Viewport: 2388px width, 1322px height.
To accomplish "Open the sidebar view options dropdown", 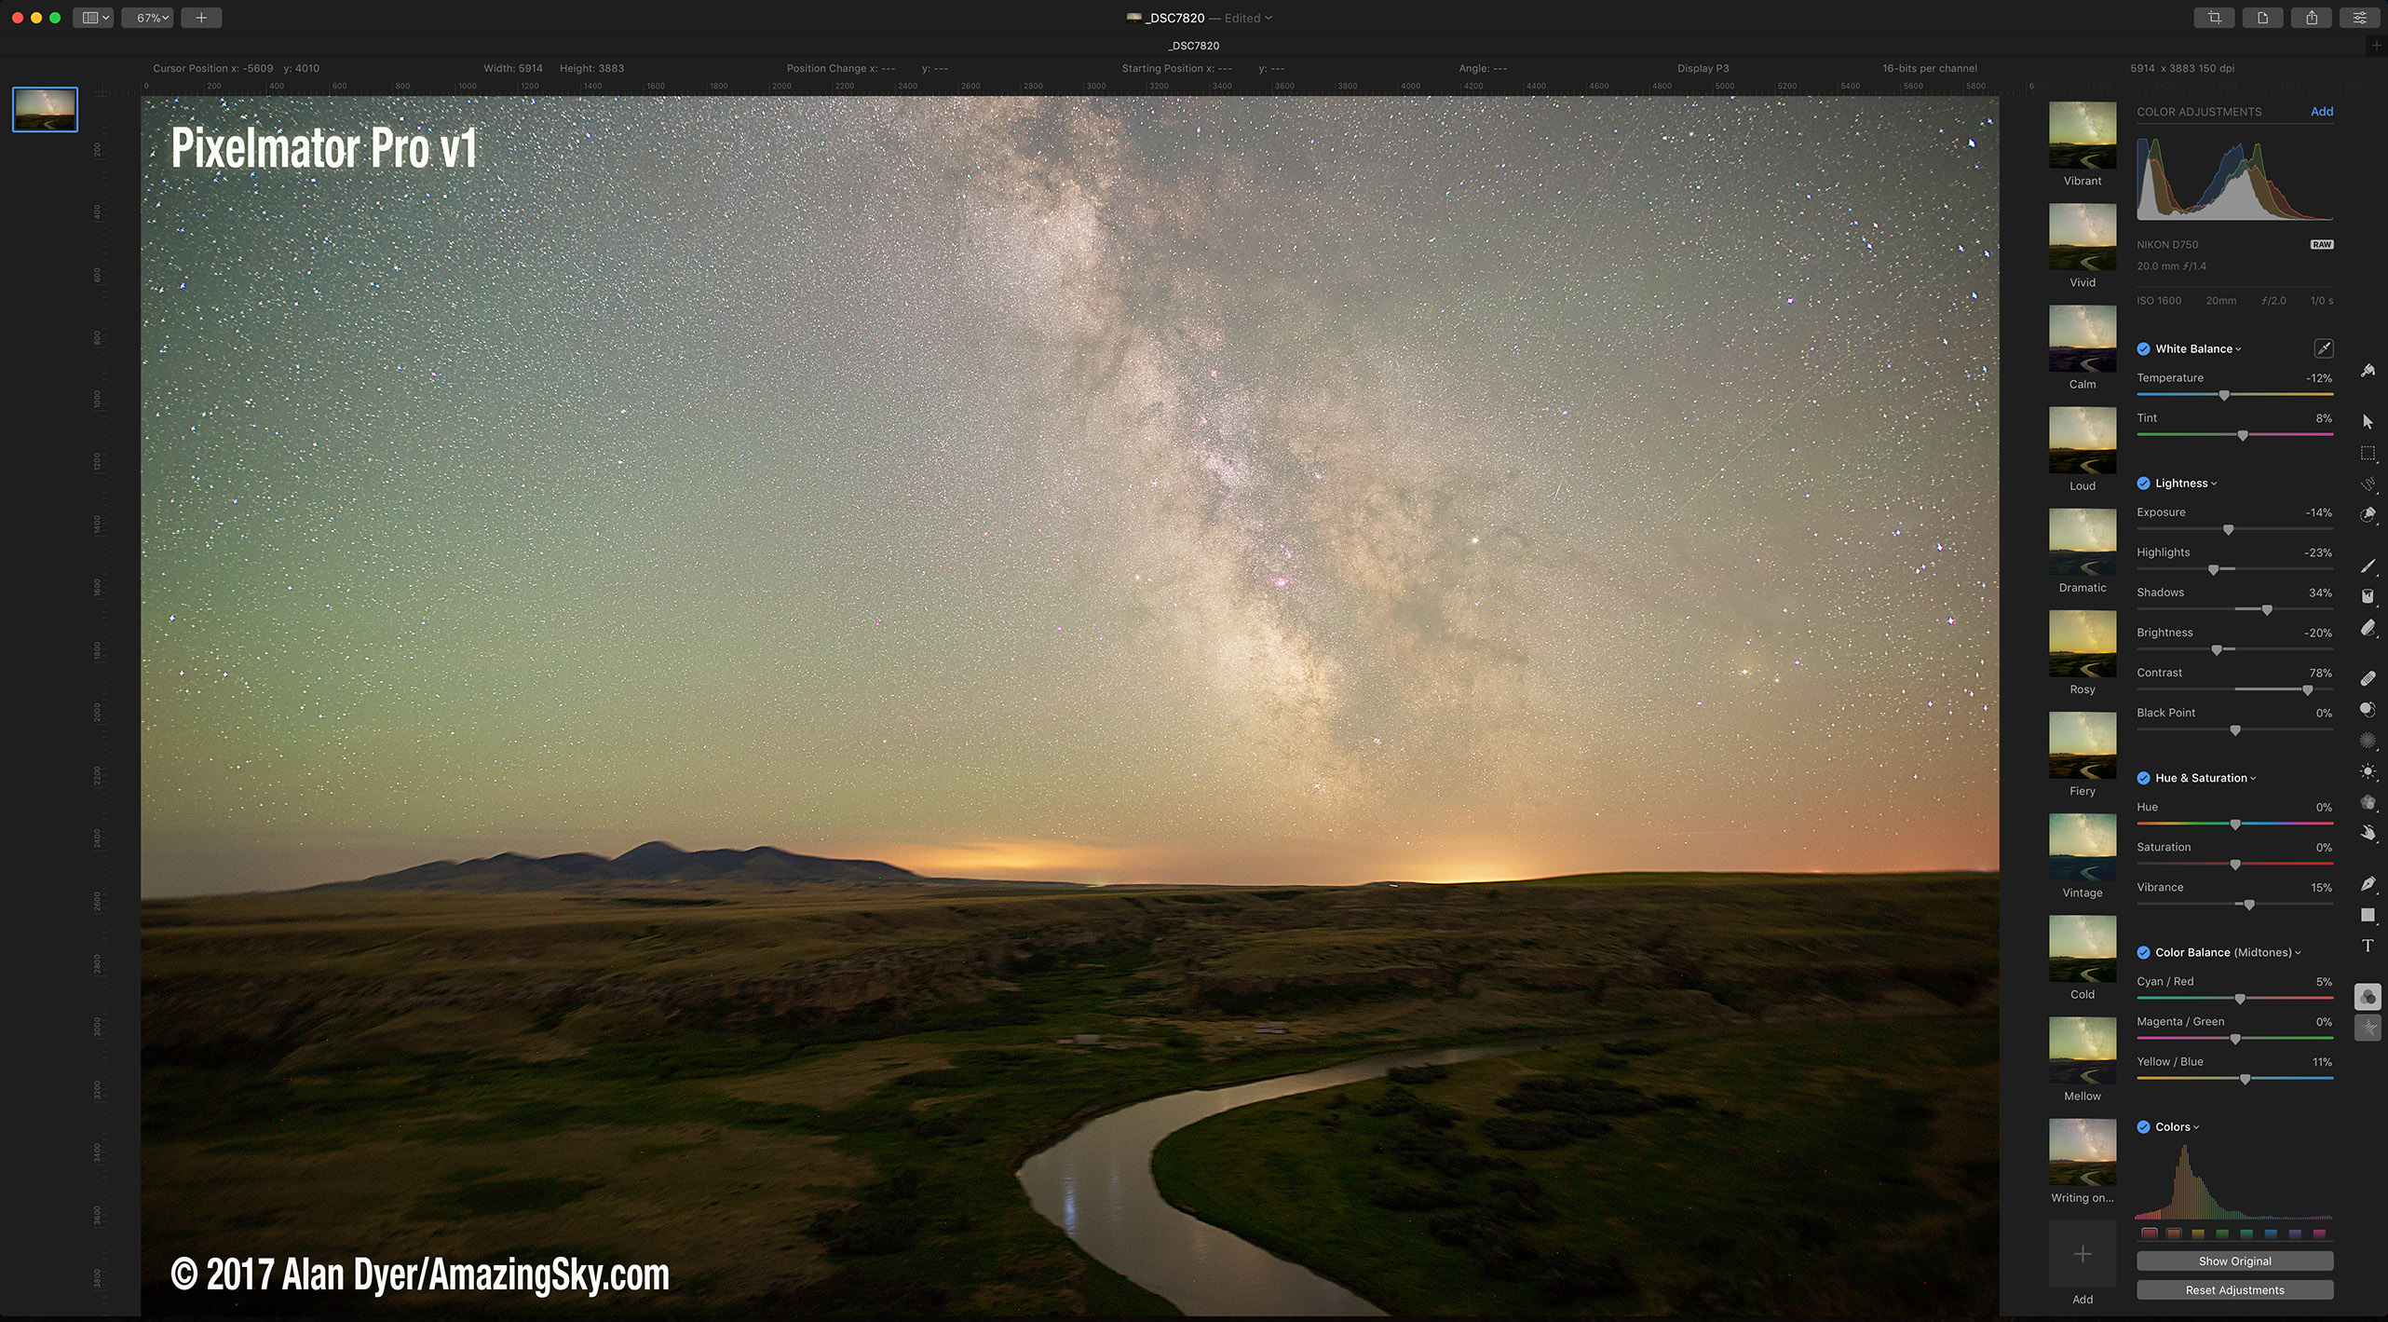I will click(93, 18).
